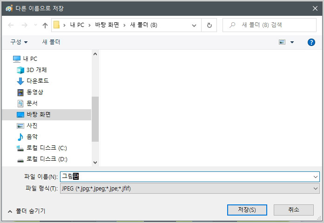324x223 pixels.
Task: Click the navigation pane scroll up arrow
Action: click(95, 54)
